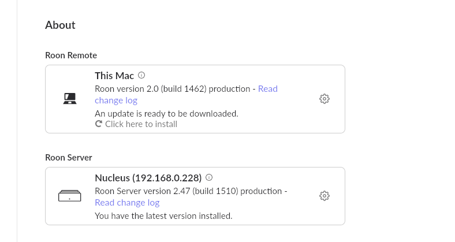This screenshot has height=242, width=455.
Task: Open the info icon beside This Mac
Action: tap(141, 76)
